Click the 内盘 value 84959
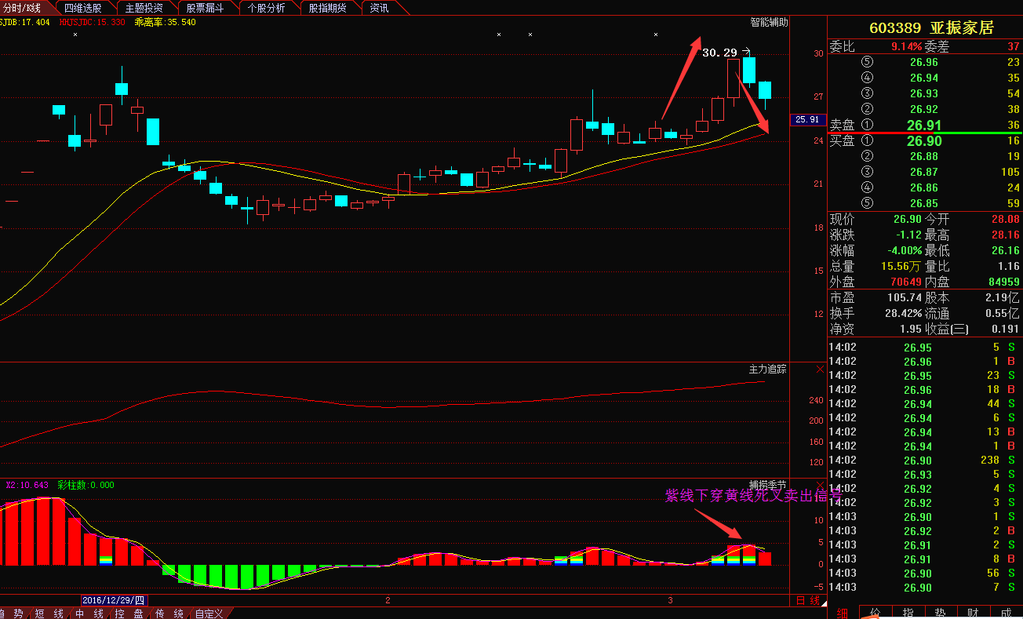 1003,282
